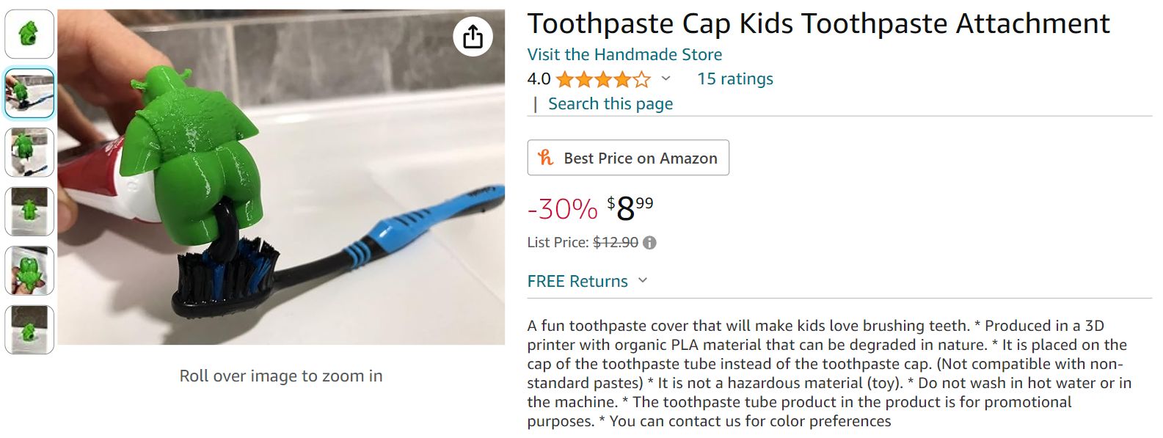1163x438 pixels.
Task: Show the third product thumbnail image
Action: 29,153
